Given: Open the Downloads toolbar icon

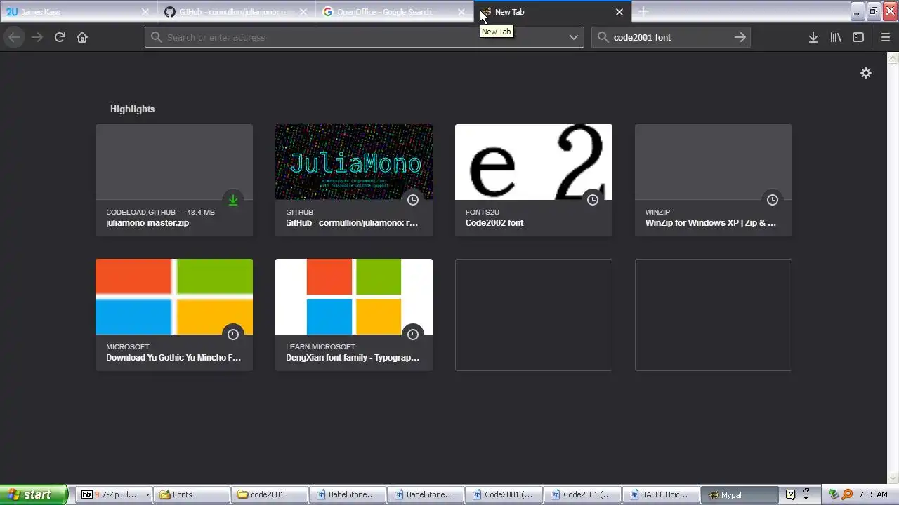Looking at the screenshot, I should (813, 37).
